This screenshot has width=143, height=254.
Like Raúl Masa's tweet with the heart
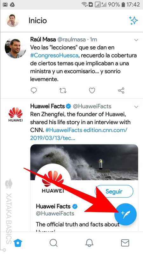pyautogui.click(x=92, y=90)
